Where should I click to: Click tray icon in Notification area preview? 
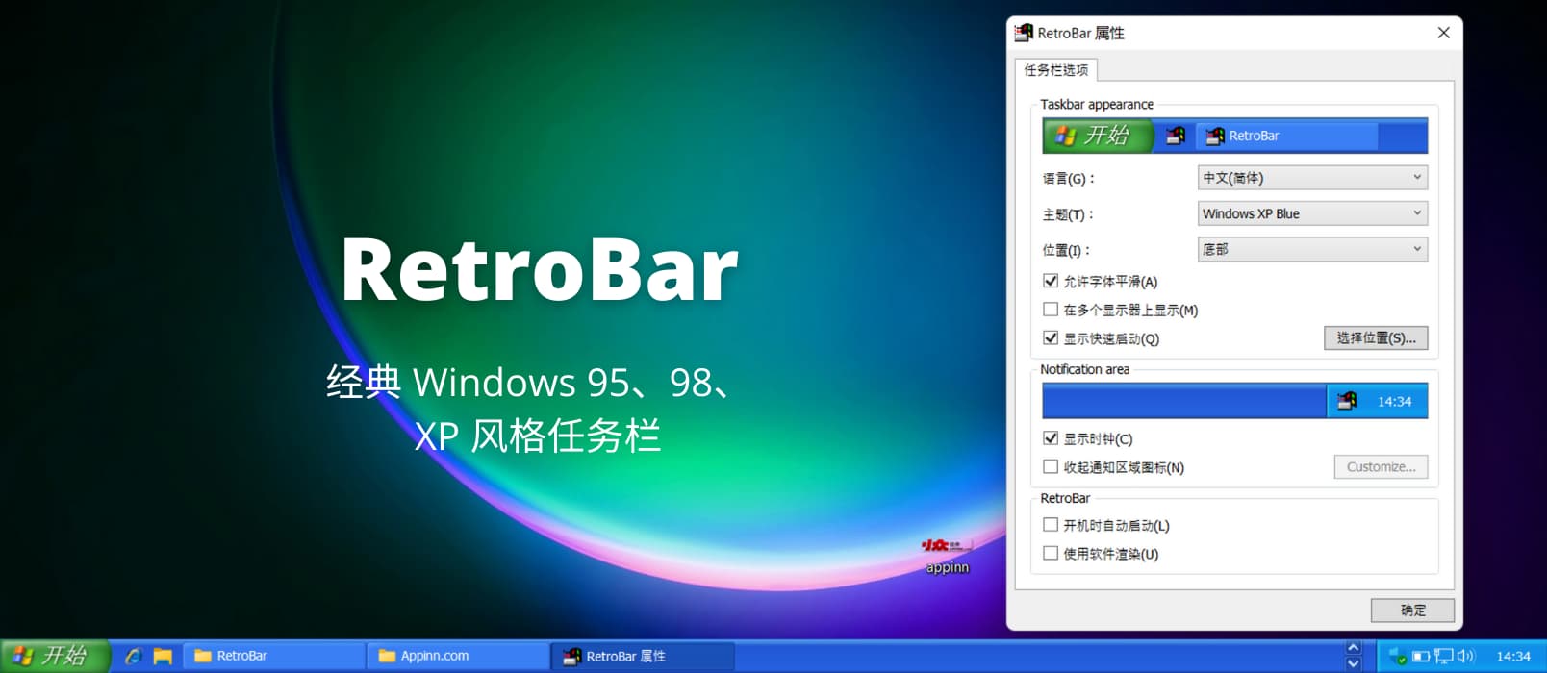(x=1347, y=401)
